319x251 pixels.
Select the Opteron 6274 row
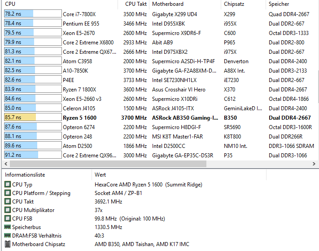point(161,127)
